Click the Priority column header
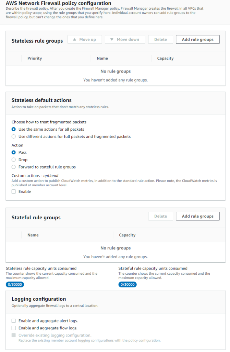 [x=34, y=58]
